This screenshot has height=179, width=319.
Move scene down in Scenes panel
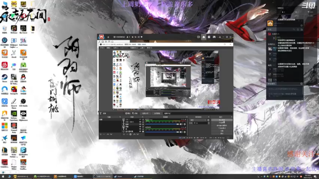click(x=111, y=134)
